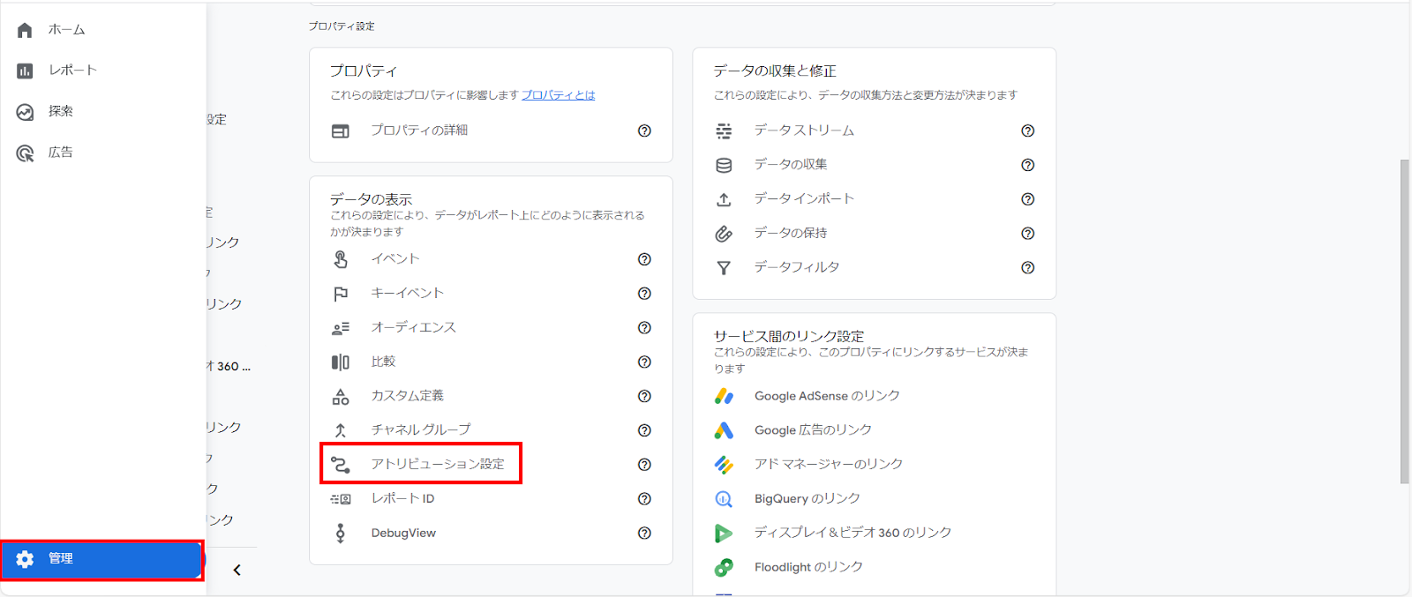Show help for アトリビューション設定
The width and height of the screenshot is (1412, 597).
[644, 465]
